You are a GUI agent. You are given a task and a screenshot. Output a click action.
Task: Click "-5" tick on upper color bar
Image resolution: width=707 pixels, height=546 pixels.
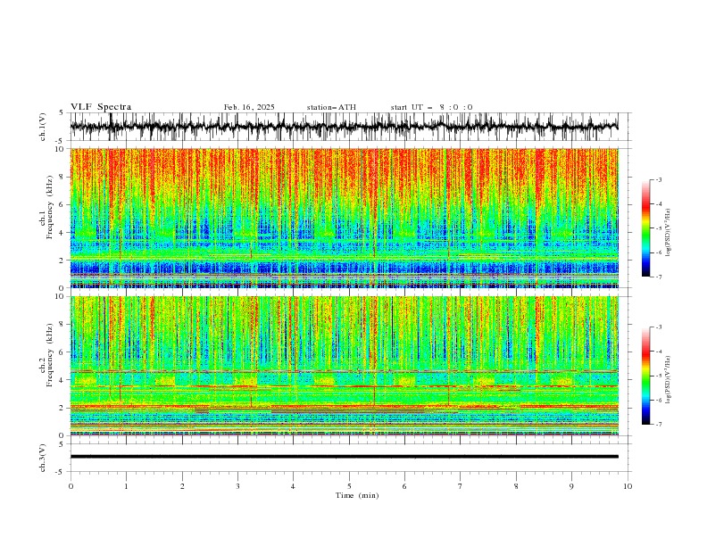tap(659, 228)
